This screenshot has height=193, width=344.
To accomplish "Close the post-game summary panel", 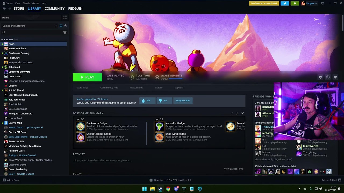I will (242, 113).
